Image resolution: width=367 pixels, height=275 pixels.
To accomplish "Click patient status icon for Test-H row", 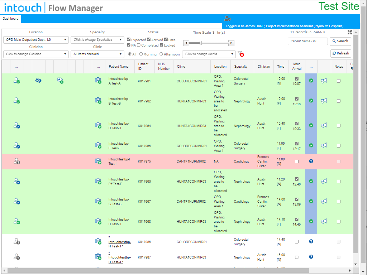I will pos(16,221).
